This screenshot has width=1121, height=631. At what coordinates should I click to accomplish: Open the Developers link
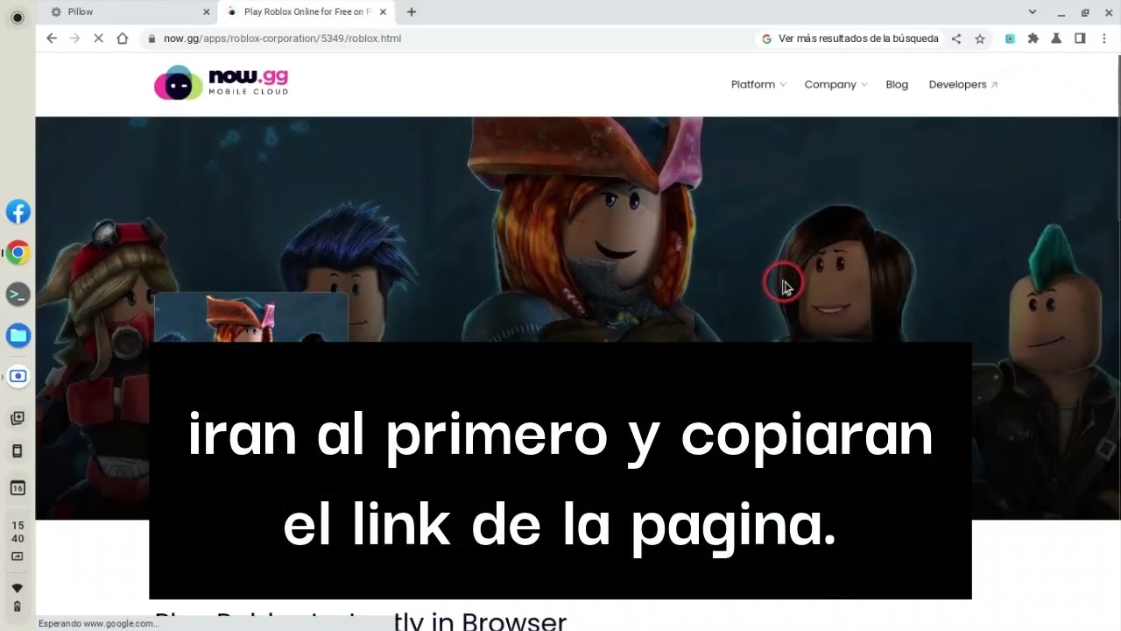[x=962, y=84]
